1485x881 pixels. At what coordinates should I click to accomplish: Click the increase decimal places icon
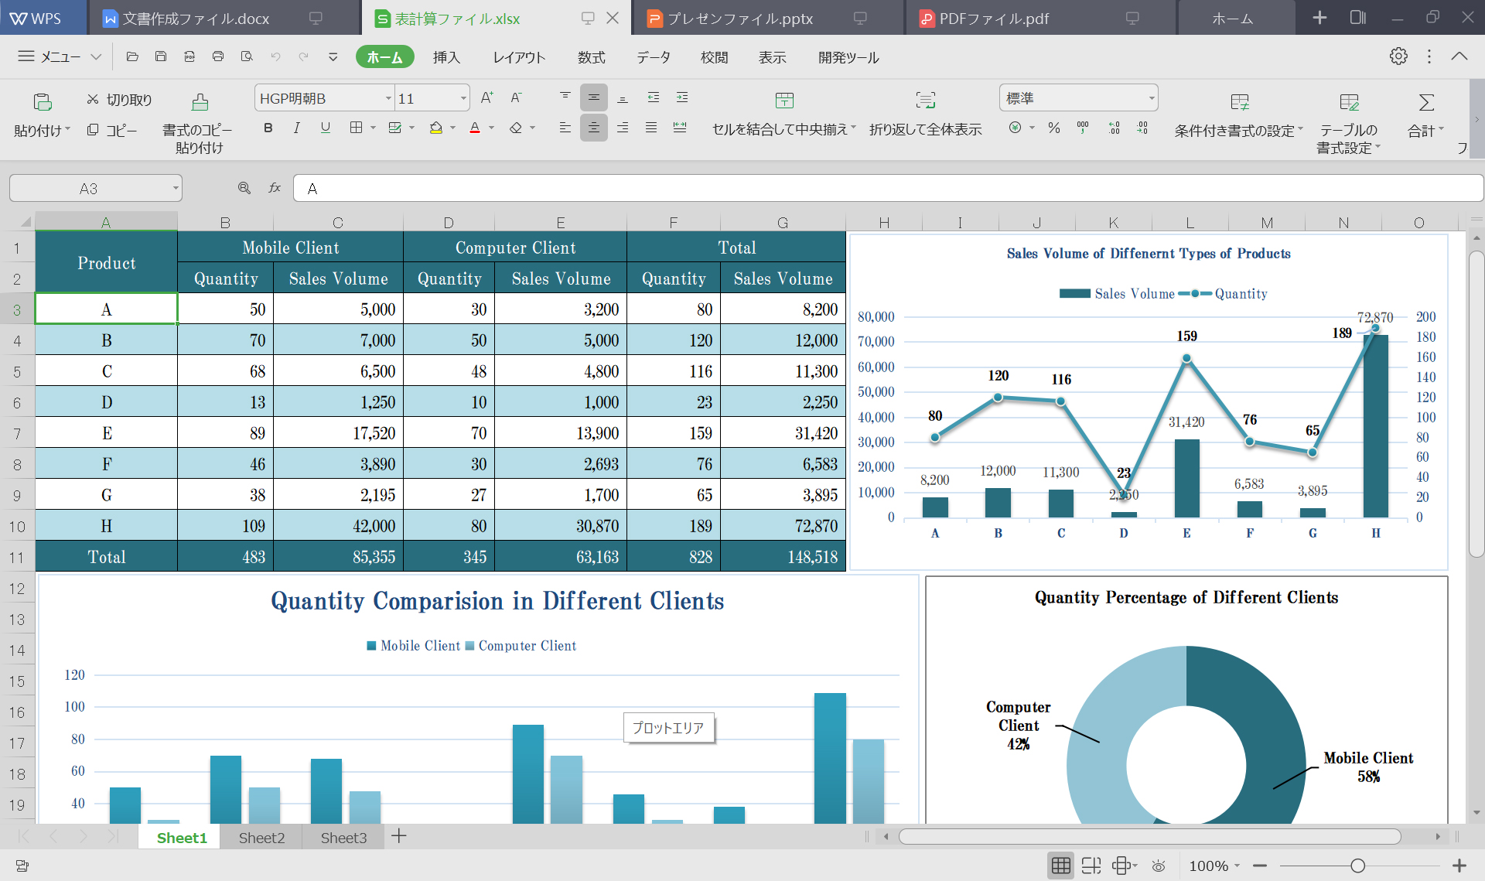click(1114, 128)
